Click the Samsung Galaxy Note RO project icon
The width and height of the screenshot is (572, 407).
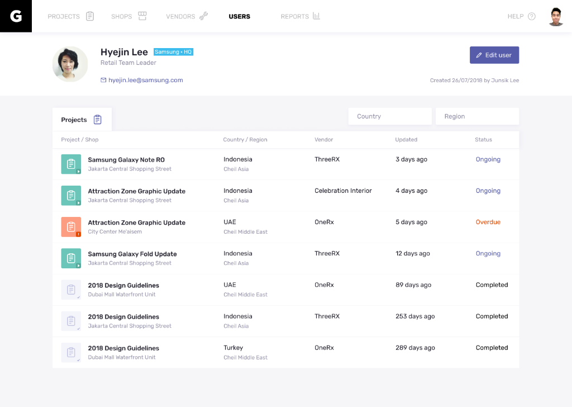click(71, 164)
